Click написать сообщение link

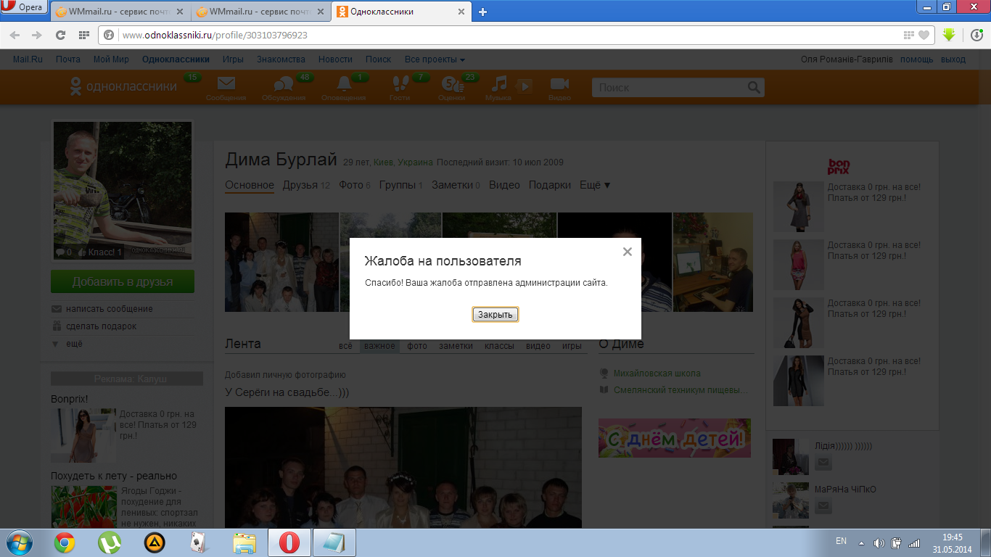[x=110, y=309]
